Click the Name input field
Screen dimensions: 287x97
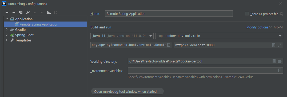point(169,14)
